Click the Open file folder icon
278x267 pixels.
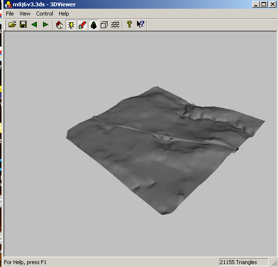click(12, 25)
